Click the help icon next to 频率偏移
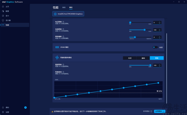Viewport: 187px width, 115px height. pos(63,37)
